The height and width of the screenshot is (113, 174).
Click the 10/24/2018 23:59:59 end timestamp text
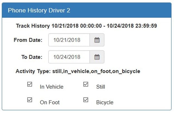coord(132,26)
